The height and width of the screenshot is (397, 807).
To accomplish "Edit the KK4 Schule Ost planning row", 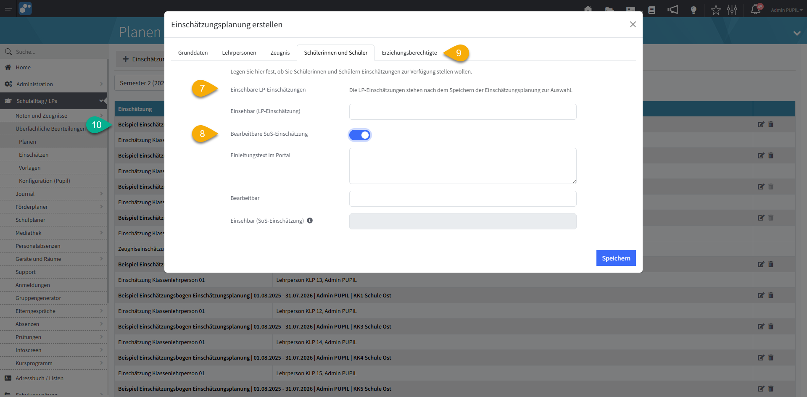I will [761, 358].
